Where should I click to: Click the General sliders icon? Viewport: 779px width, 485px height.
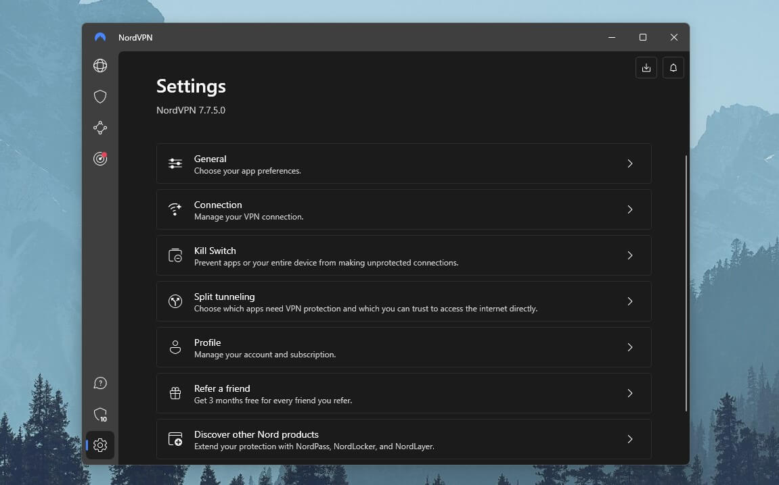[175, 163]
